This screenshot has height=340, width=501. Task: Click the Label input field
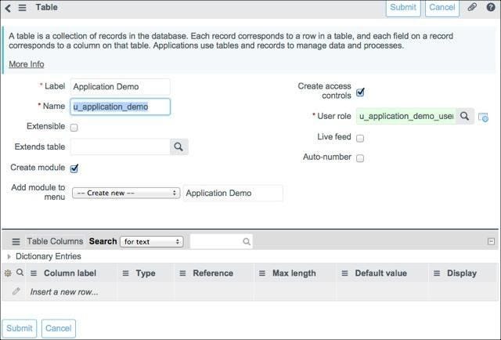point(120,87)
